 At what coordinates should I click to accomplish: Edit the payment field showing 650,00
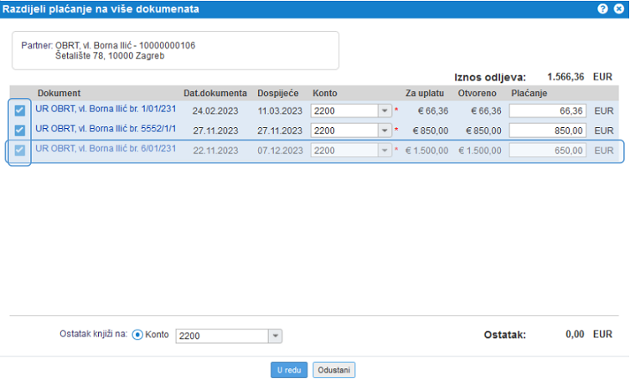coord(548,151)
